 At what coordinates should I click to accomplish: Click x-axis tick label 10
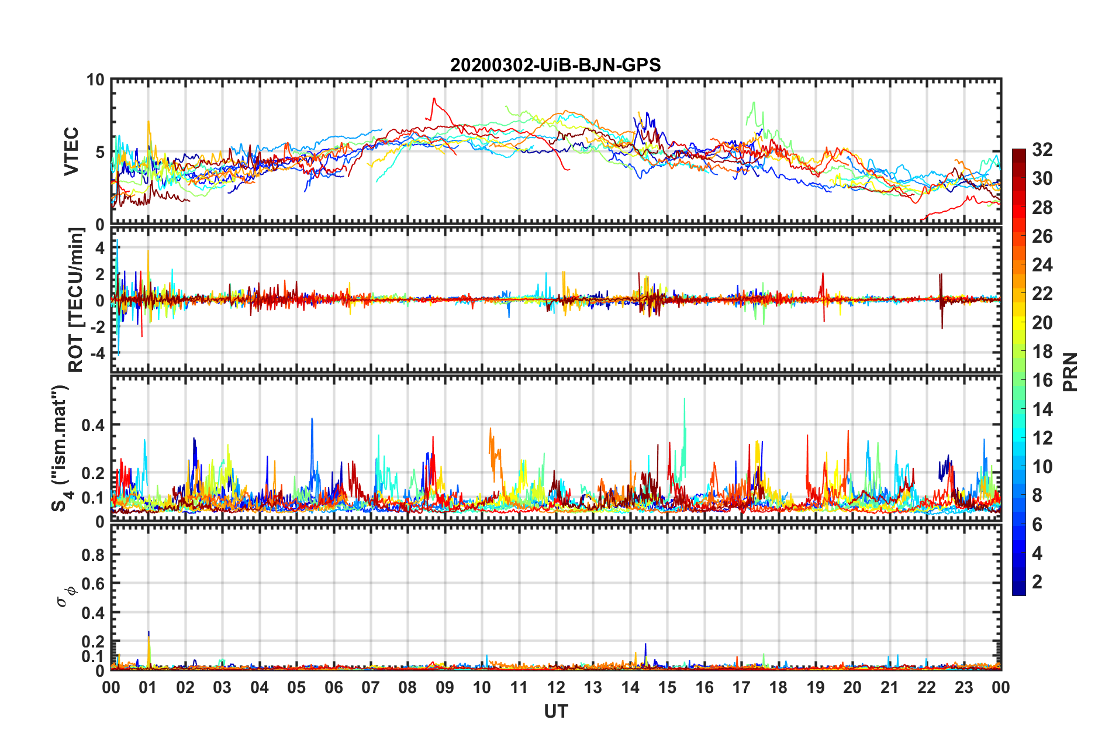pyautogui.click(x=482, y=687)
